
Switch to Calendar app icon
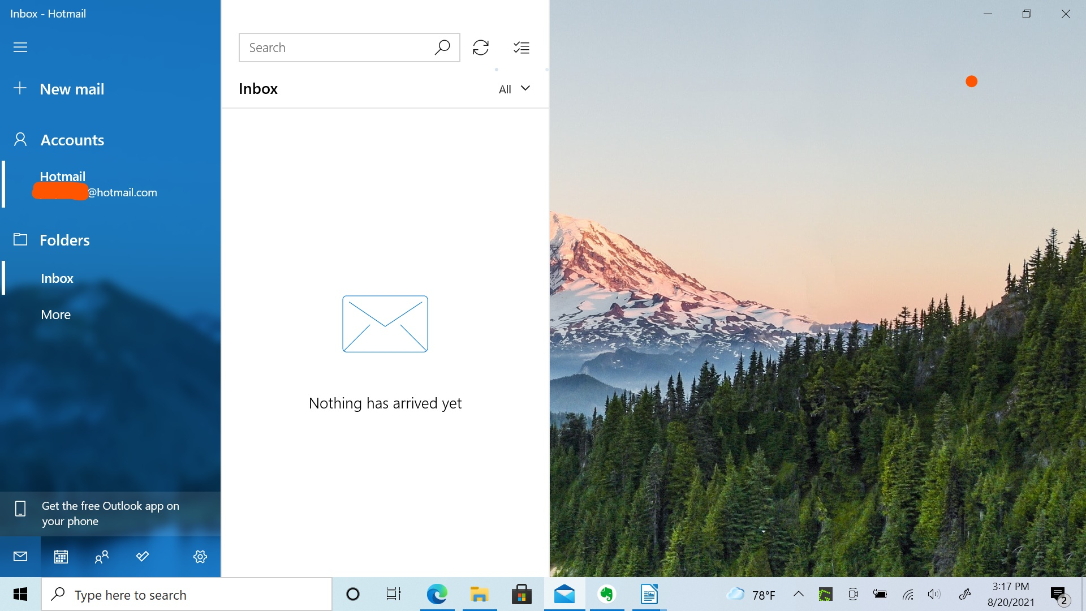point(61,557)
